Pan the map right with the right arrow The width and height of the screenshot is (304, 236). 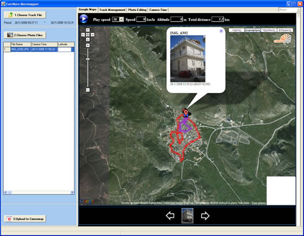pos(92,35)
